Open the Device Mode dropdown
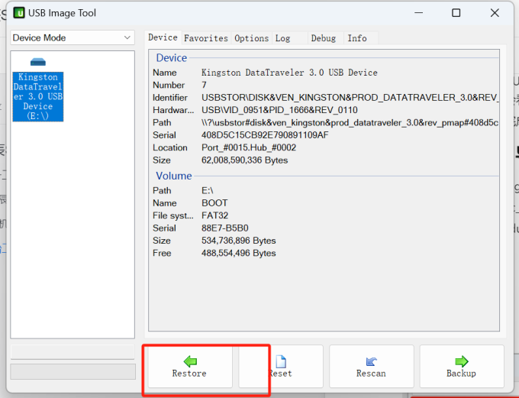Screen dimensions: 519x398 73,37
